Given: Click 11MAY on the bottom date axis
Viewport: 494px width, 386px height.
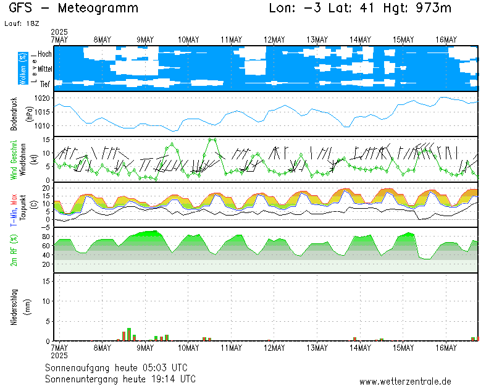Looking at the screenshot, I should [x=232, y=348].
